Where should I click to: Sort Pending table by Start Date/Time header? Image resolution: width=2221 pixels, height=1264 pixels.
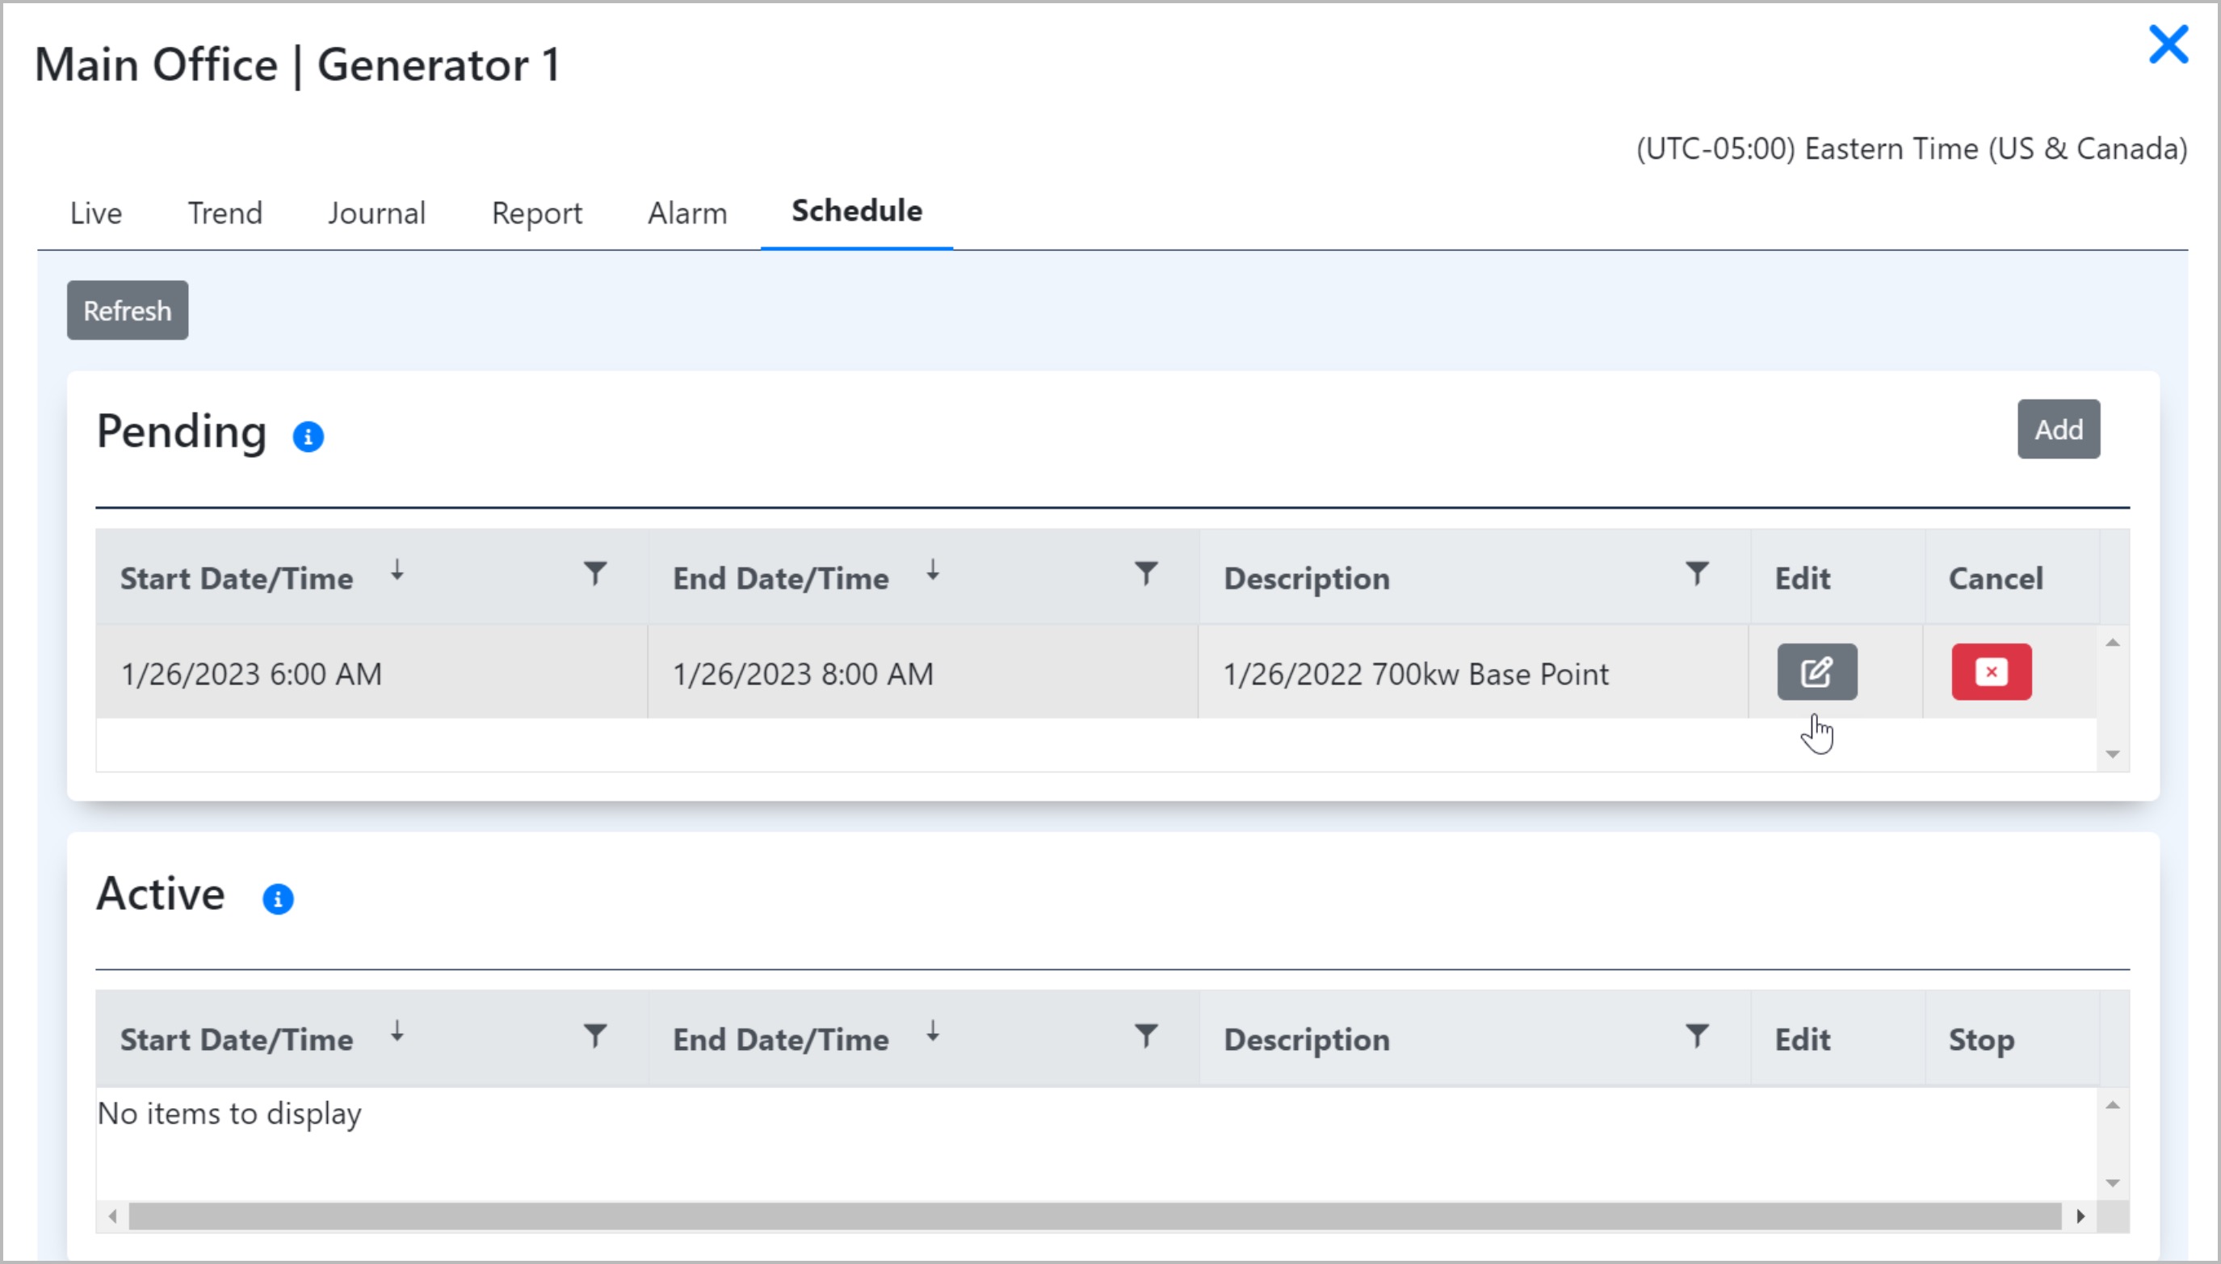point(237,578)
